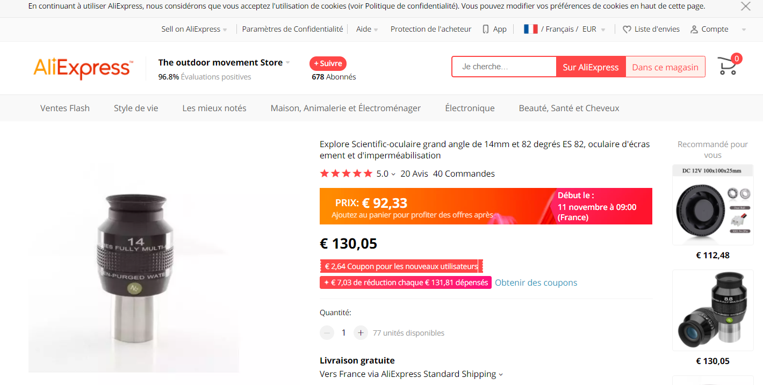Follow the store with Suivre button
Viewport: 763px width, 385px height.
point(328,63)
